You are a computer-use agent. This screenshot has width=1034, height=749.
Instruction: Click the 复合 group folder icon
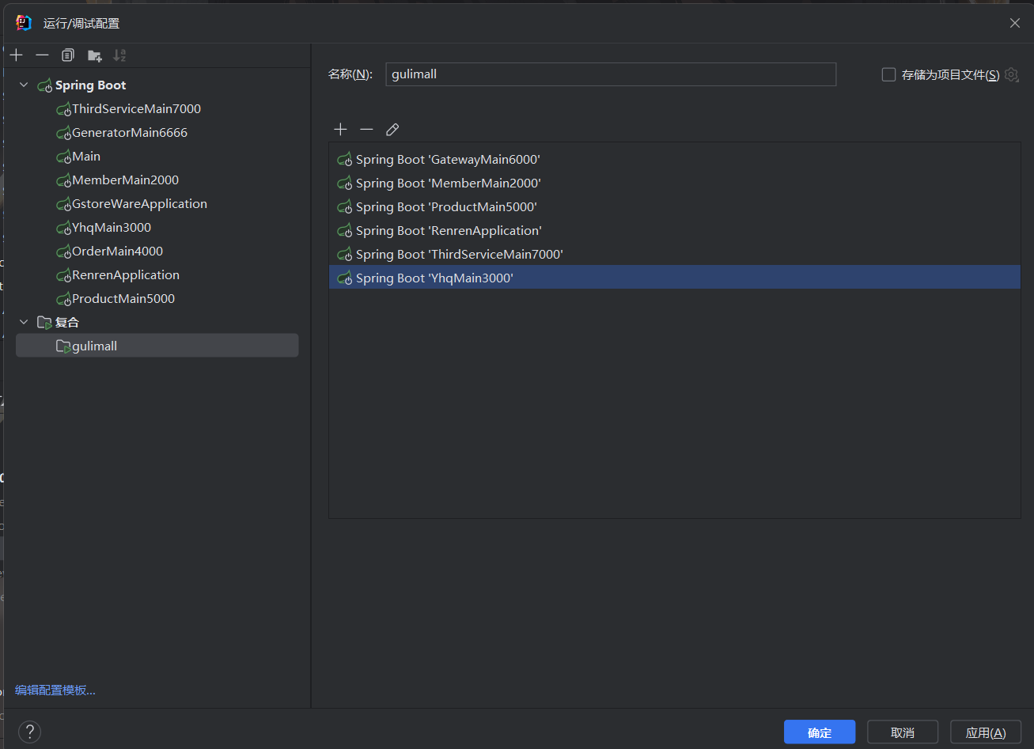pyautogui.click(x=45, y=323)
